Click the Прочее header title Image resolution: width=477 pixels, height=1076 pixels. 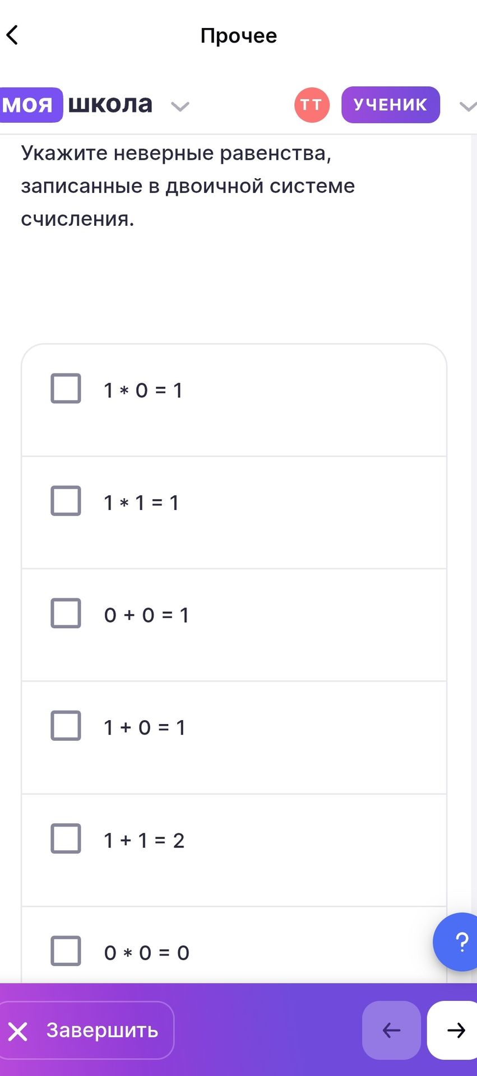coord(239,36)
